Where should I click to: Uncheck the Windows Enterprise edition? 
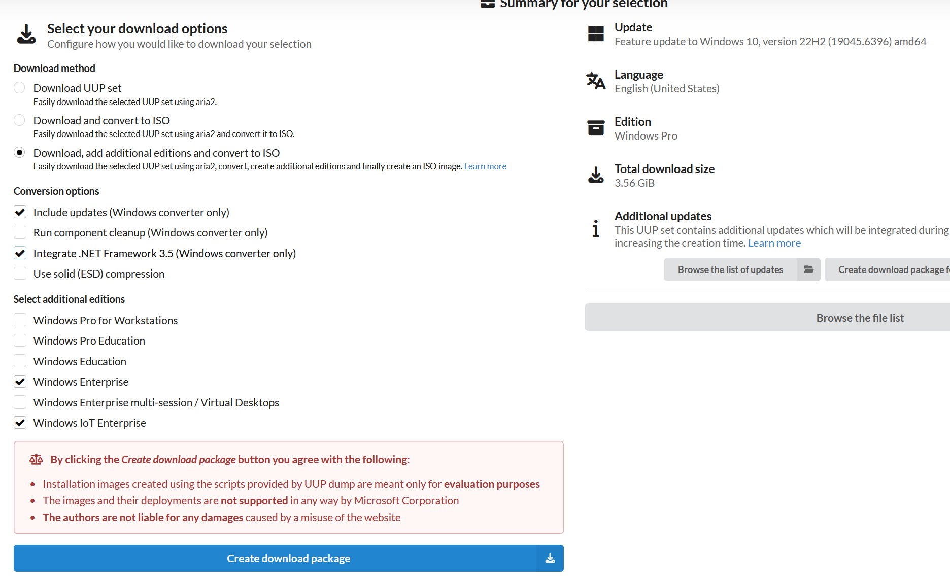20,382
